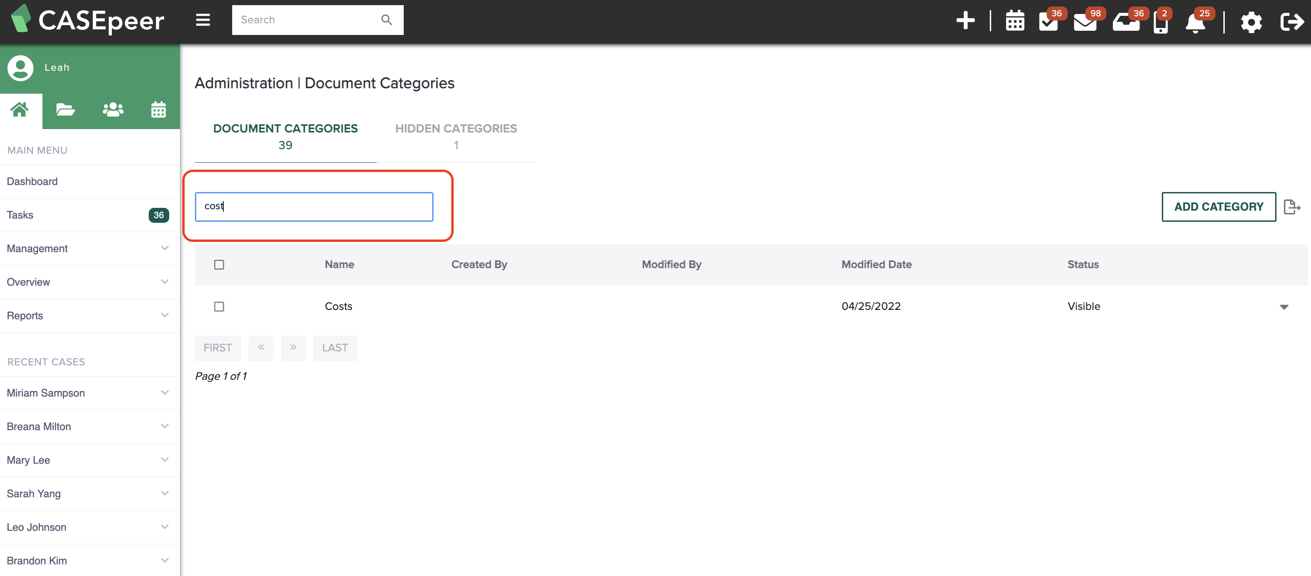Click the previous page button
Screen dimensions: 1311x576
tap(261, 348)
